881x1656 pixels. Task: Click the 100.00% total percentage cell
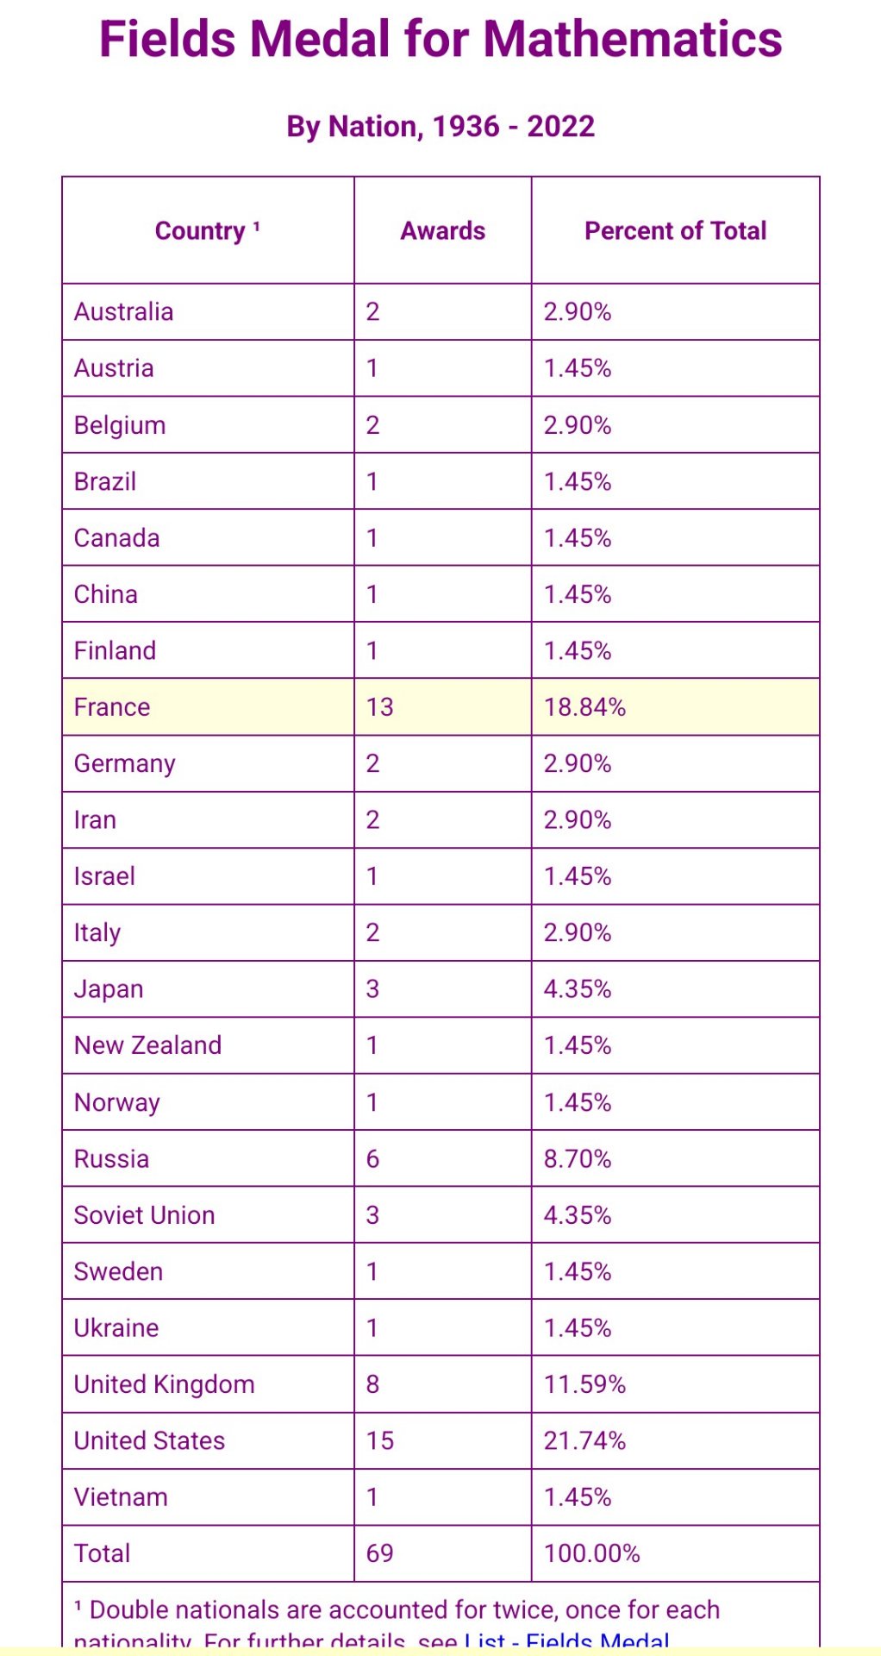tap(591, 1553)
